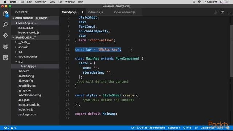This screenshot has height=131, width=233.
Task: Open the Wi-Fi menu bar icon
Action: click(200, 2)
